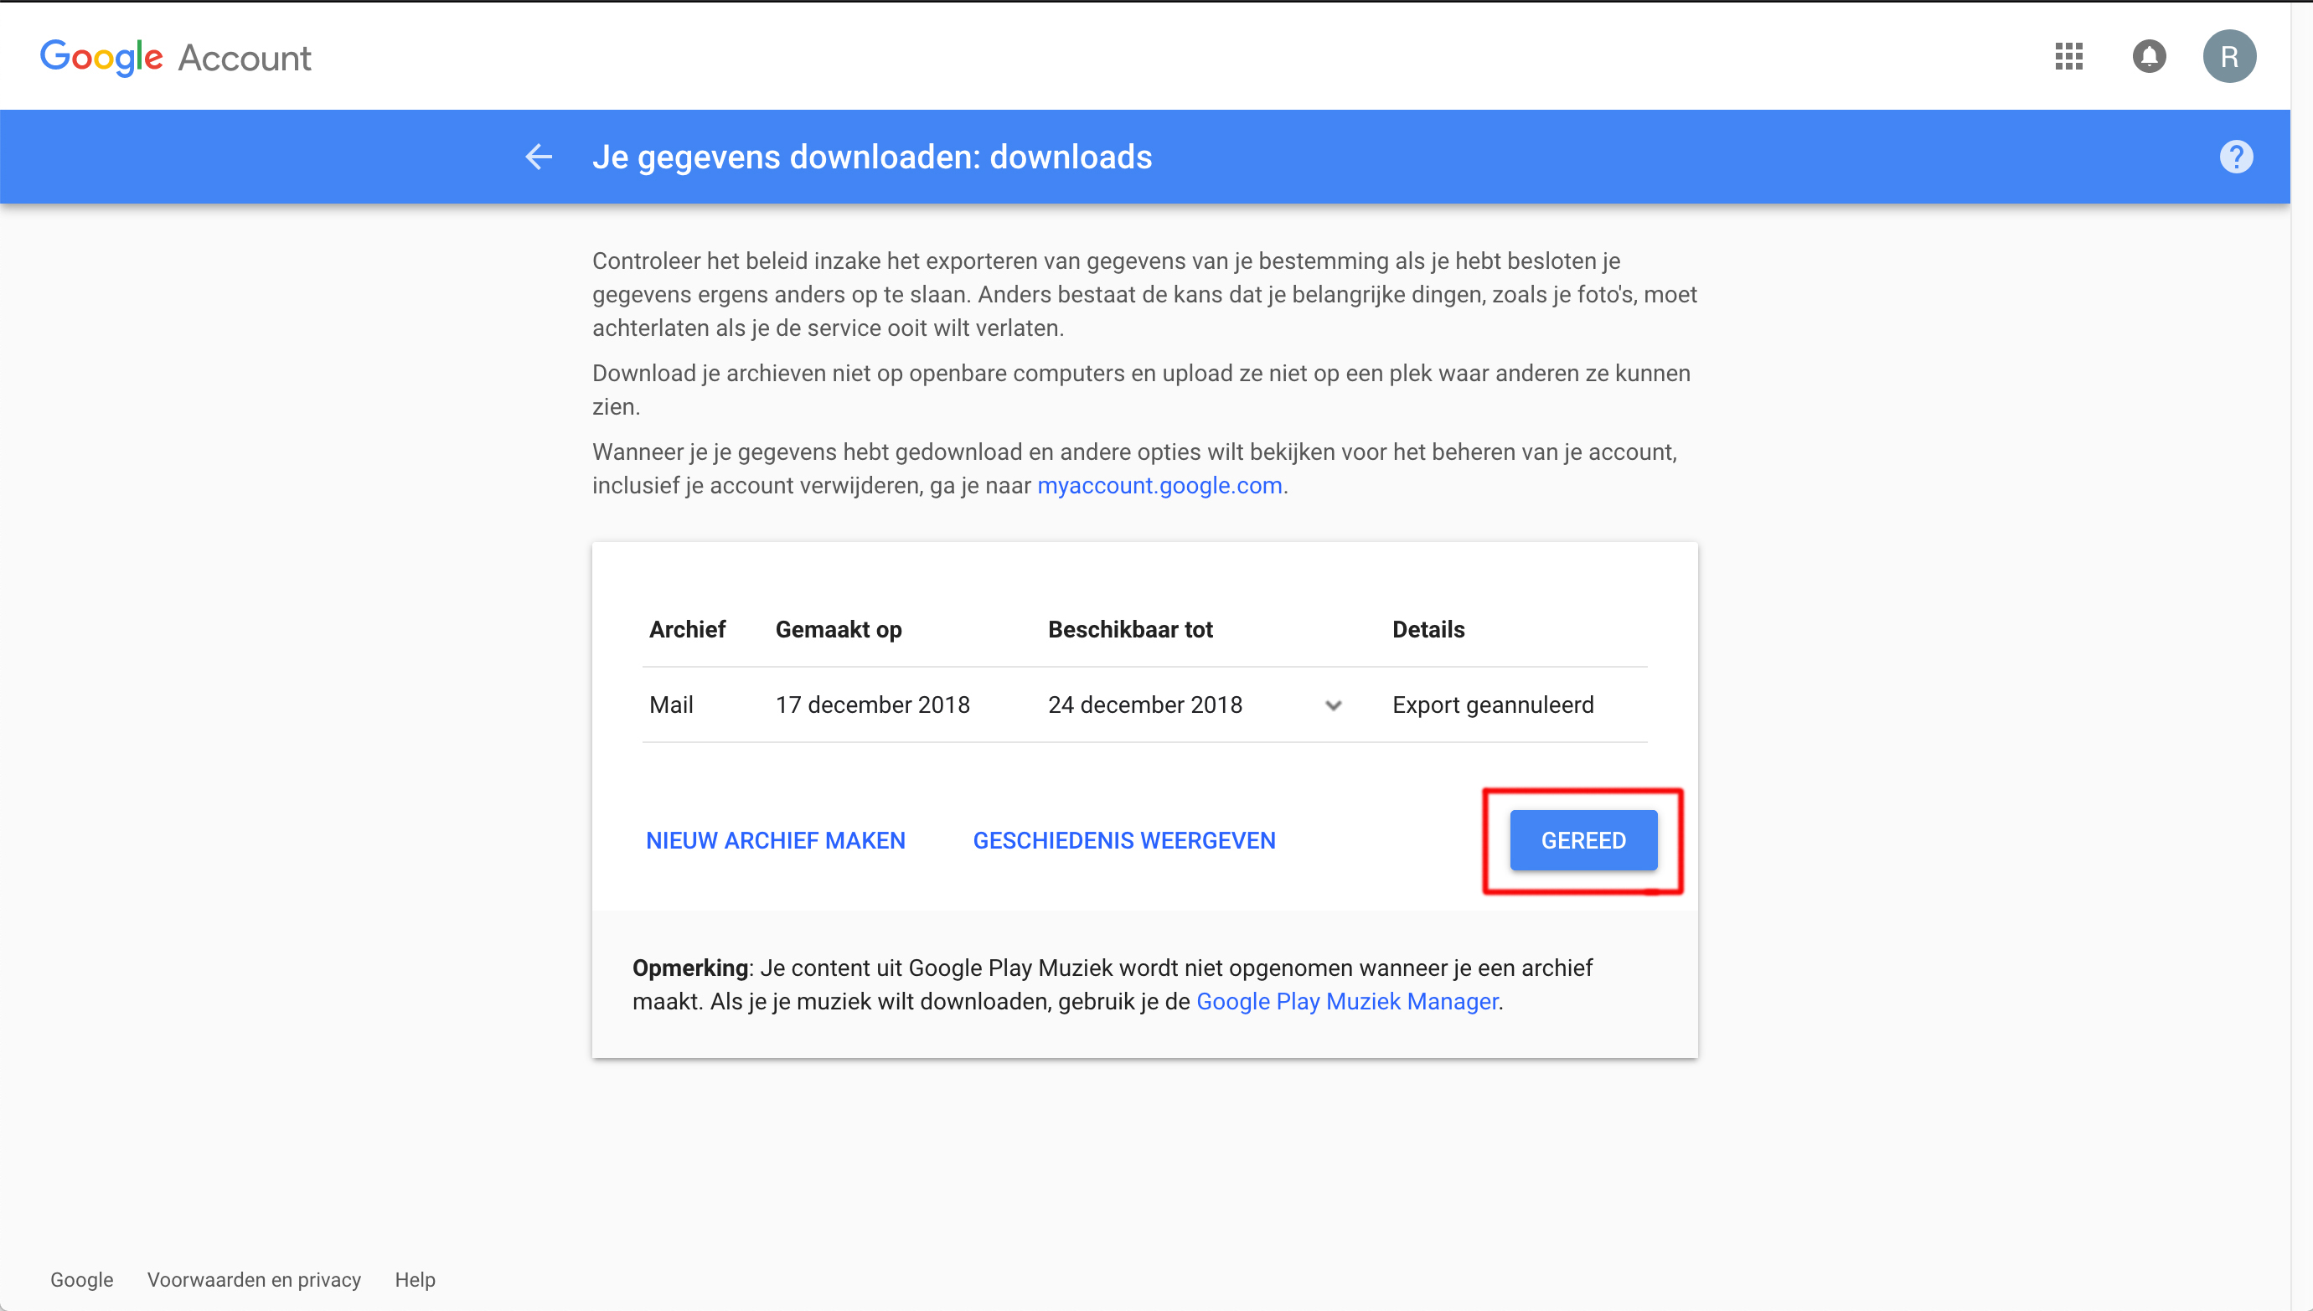Click the back arrow in blue header
This screenshot has height=1311, width=2313.
(x=539, y=157)
